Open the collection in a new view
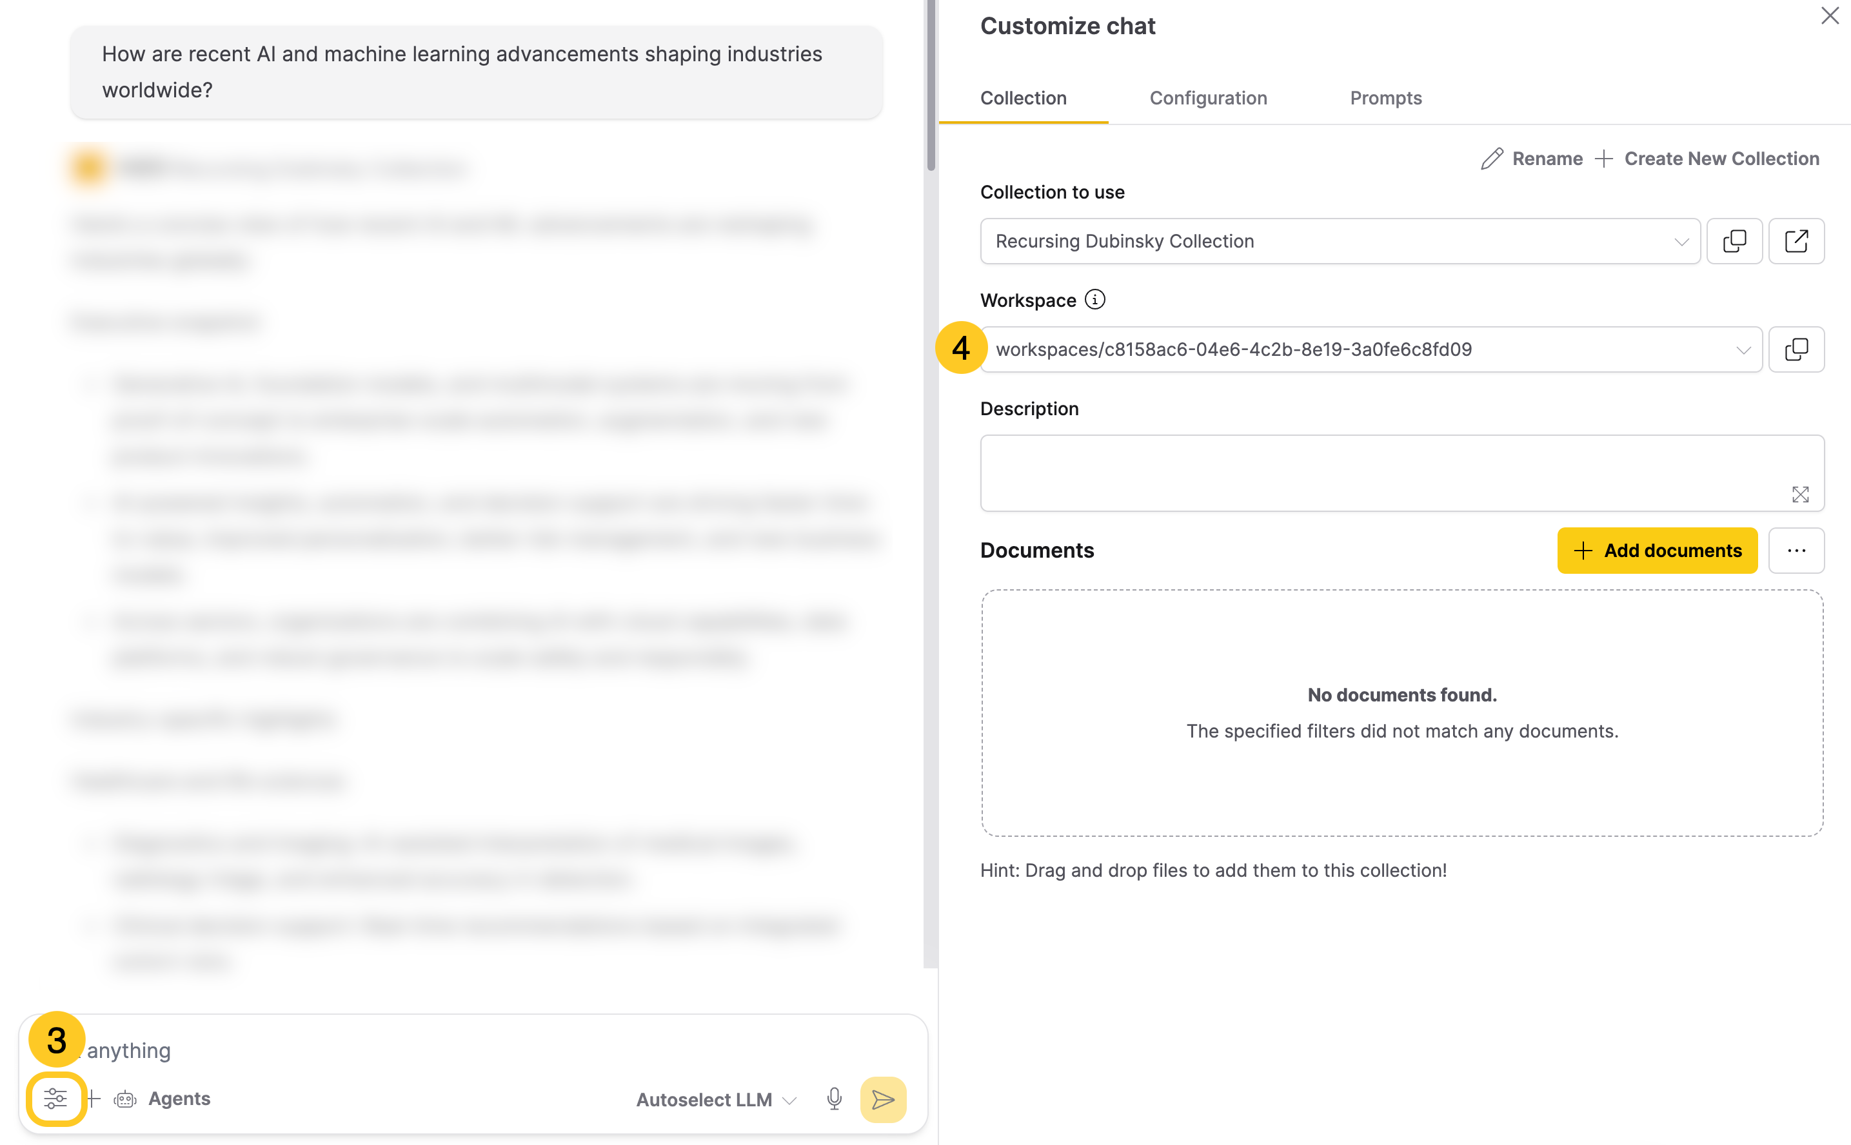 pos(1796,241)
